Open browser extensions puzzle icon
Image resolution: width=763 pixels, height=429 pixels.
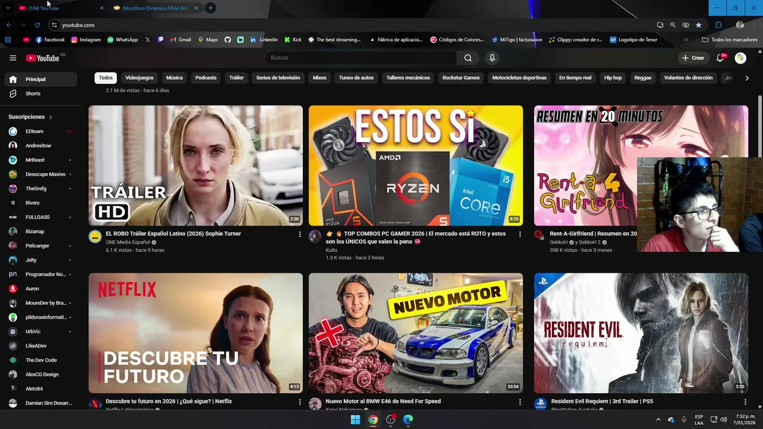718,25
